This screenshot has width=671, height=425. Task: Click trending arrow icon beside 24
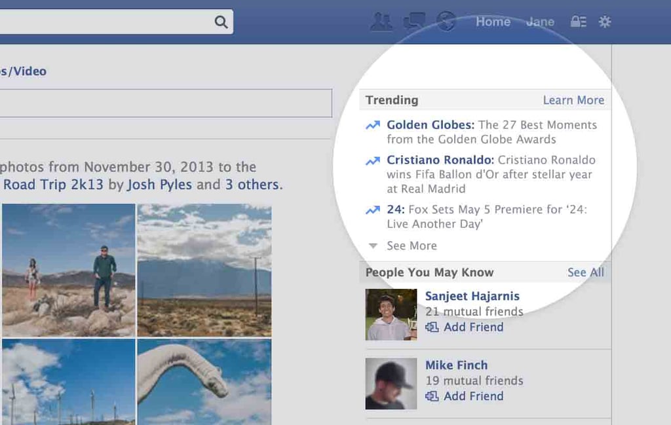click(373, 210)
